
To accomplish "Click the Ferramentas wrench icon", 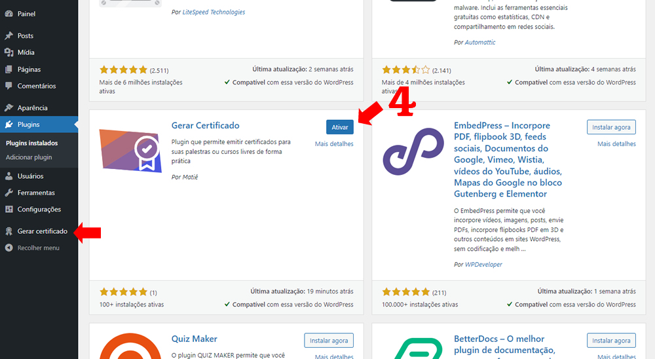I will (x=9, y=193).
